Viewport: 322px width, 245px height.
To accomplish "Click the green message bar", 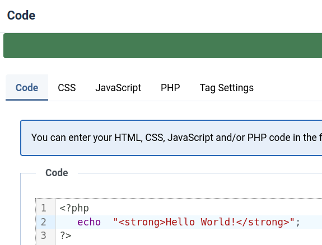I will point(162,45).
